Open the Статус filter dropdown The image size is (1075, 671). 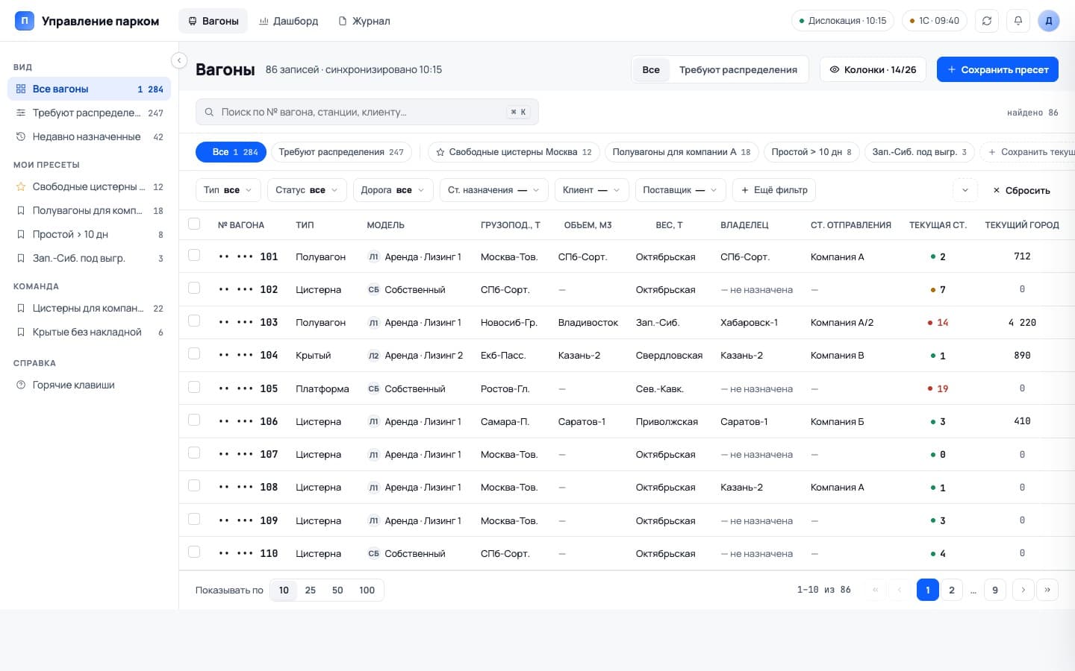[307, 190]
